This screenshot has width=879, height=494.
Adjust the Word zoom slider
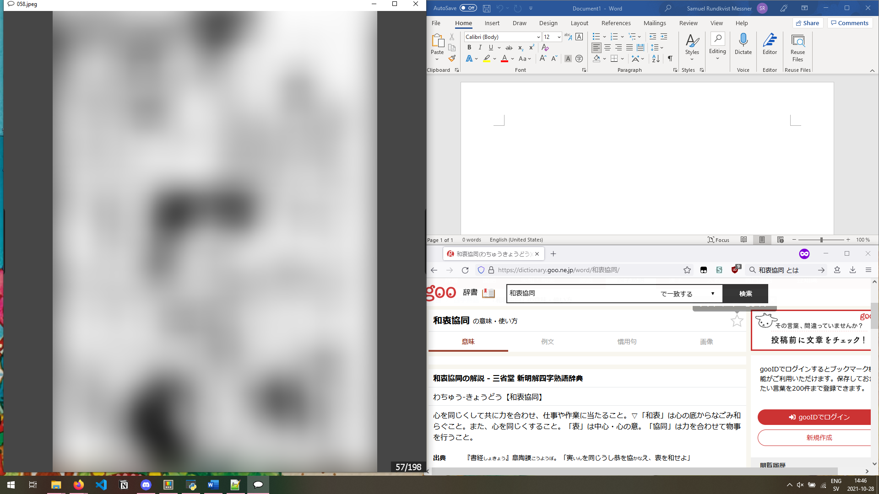(x=822, y=239)
